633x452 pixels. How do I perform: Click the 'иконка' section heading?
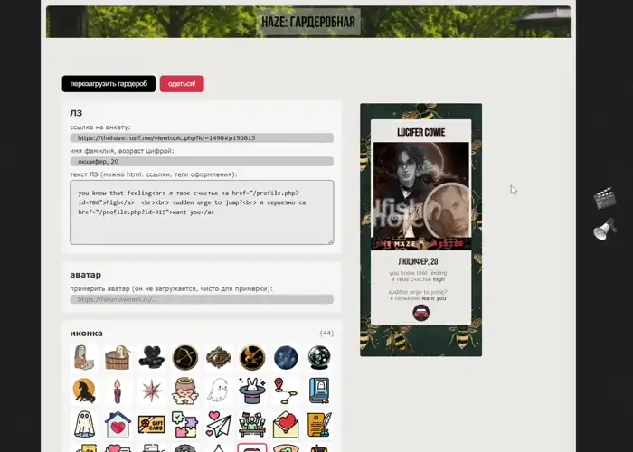click(87, 334)
